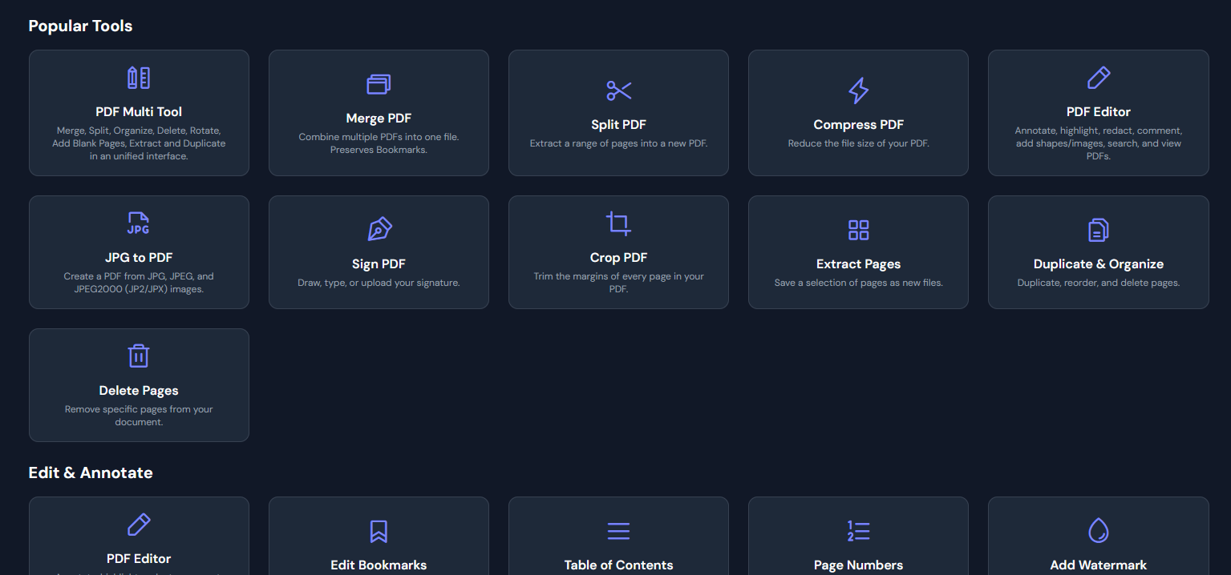The width and height of the screenshot is (1231, 575).
Task: Open PDF Editor title under Edit & Annotate
Action: point(139,559)
